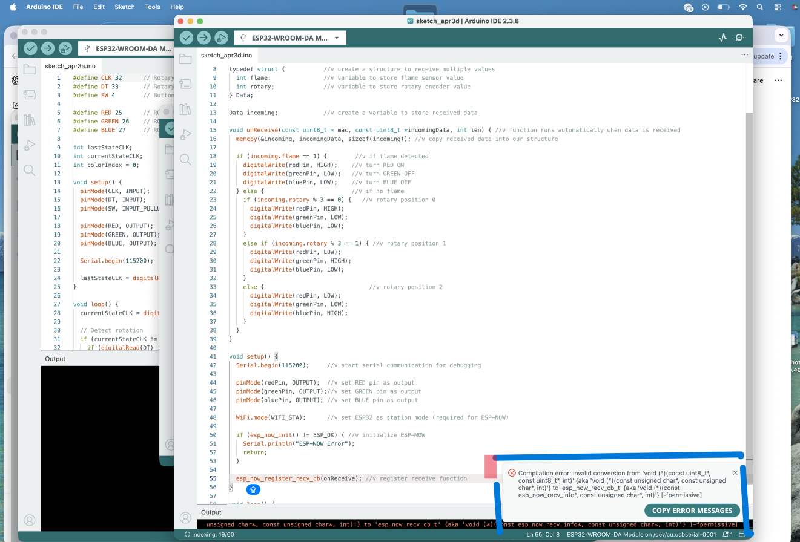This screenshot has width=800, height=542.
Task: Open Sketchbook in the sketch_apr3a sidebar
Action: (x=29, y=69)
